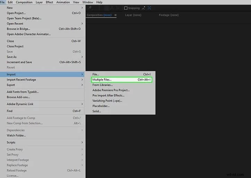Open the Composition panel menu icon

pos(115,15)
